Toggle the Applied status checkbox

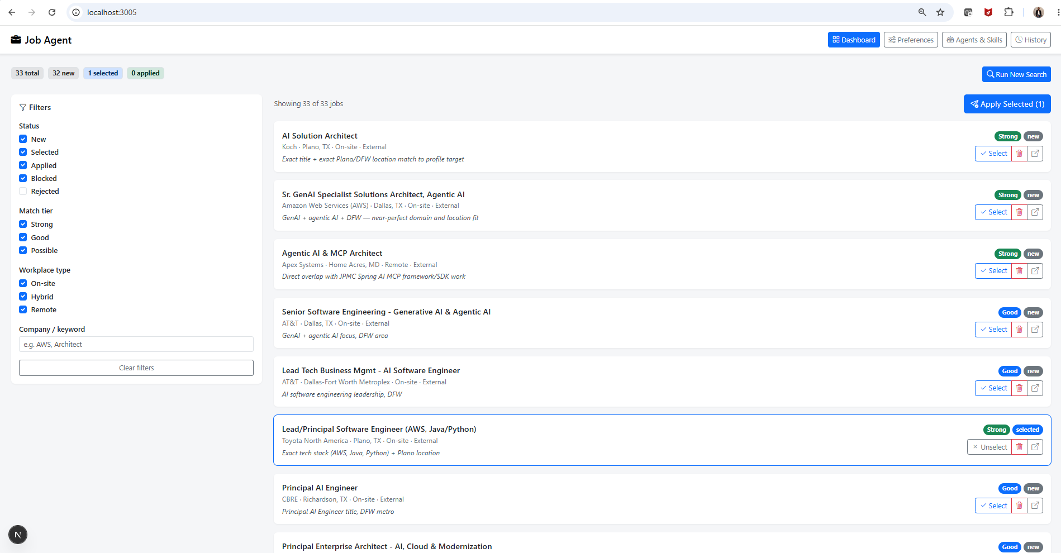(x=23, y=165)
